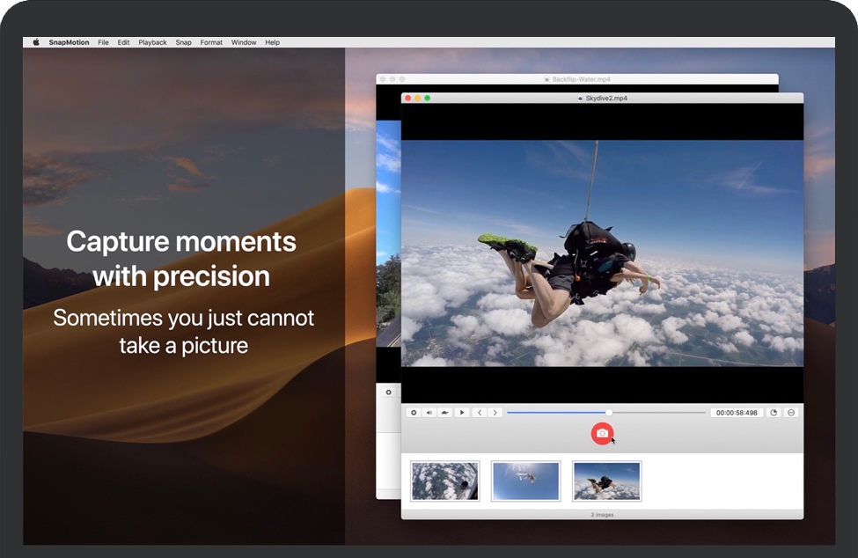The image size is (858, 558).
Task: Open the Apple menu
Action: point(36,42)
